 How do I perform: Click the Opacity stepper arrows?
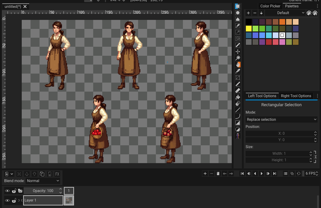[60, 191]
